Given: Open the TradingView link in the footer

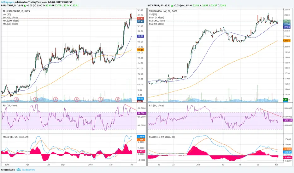Looking at the screenshot, I should [x=28, y=170].
